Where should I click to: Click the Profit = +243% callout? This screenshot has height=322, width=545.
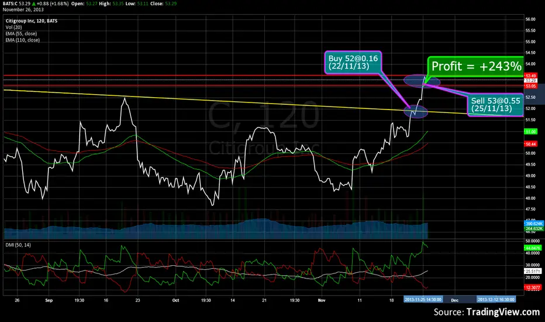click(x=476, y=66)
